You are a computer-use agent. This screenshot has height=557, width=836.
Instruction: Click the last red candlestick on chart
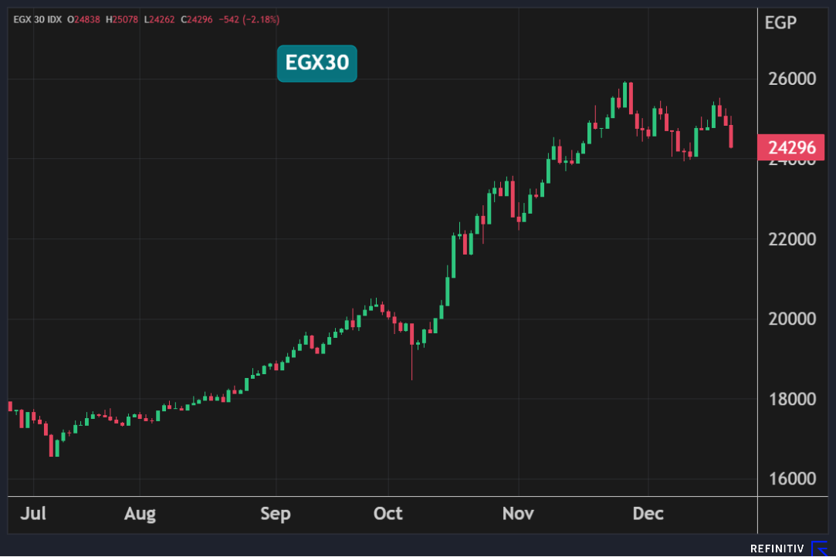click(x=731, y=136)
